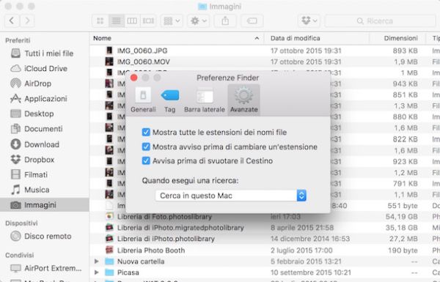This screenshot has width=440, height=282.
Task: Open the action gear dropdown menu
Action: coord(199,21)
